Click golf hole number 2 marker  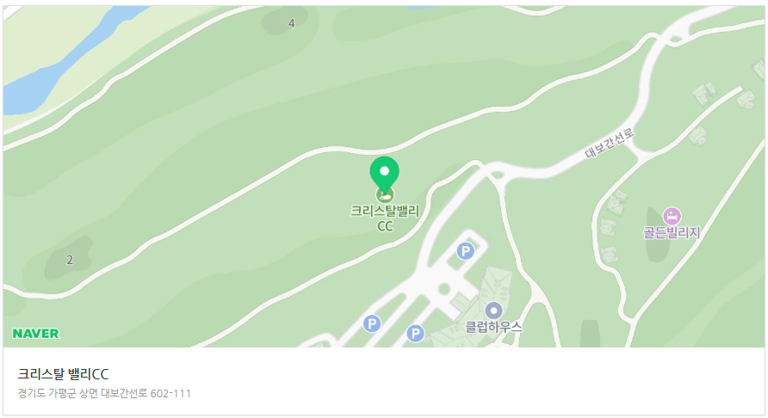pos(70,260)
